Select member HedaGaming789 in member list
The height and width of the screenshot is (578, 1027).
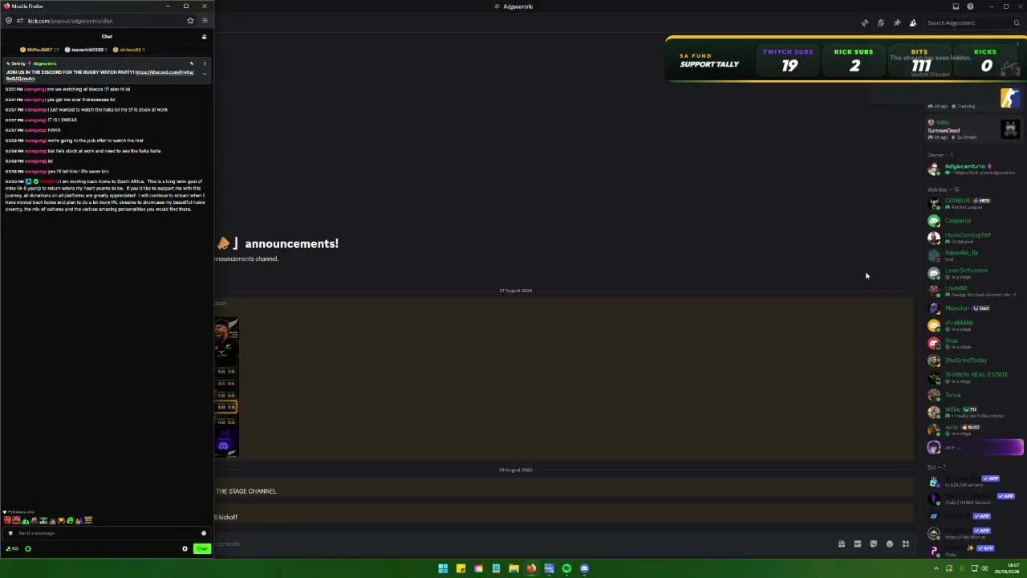tap(975, 238)
